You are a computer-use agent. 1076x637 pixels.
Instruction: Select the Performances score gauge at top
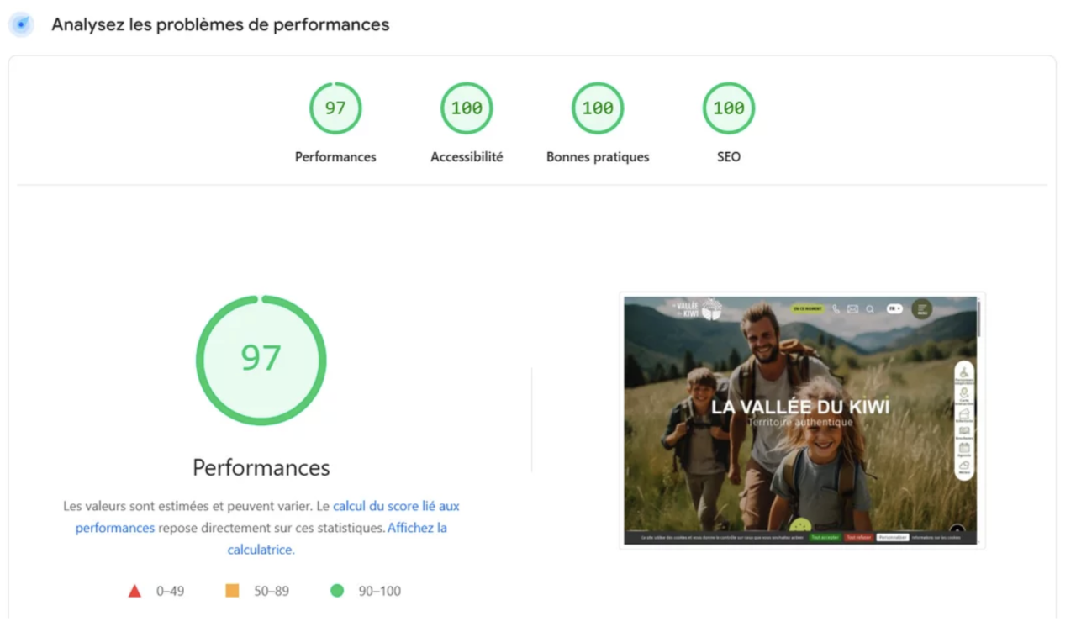click(x=335, y=108)
